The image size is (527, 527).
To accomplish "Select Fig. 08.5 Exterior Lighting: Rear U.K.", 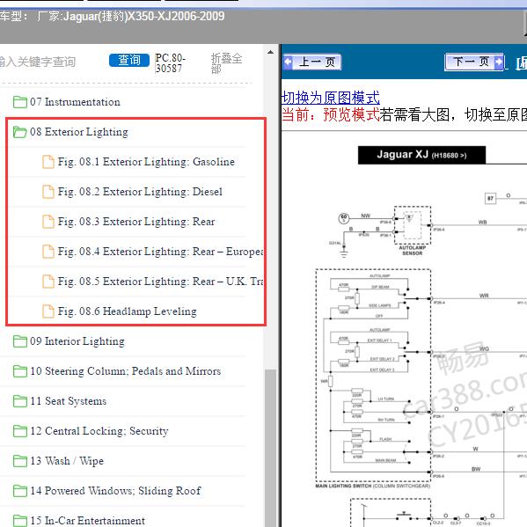I will tap(161, 282).
